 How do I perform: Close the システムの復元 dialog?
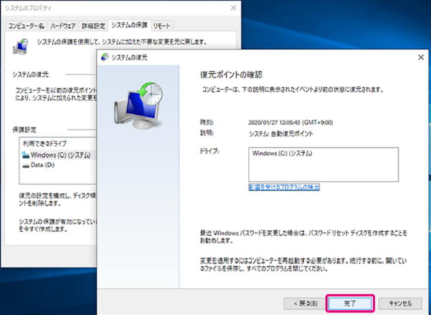pyautogui.click(x=420, y=57)
